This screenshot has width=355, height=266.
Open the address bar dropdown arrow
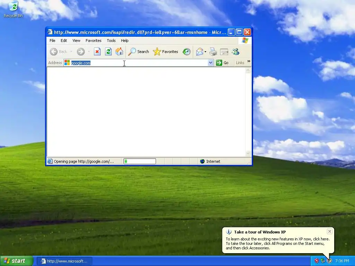pyautogui.click(x=210, y=63)
